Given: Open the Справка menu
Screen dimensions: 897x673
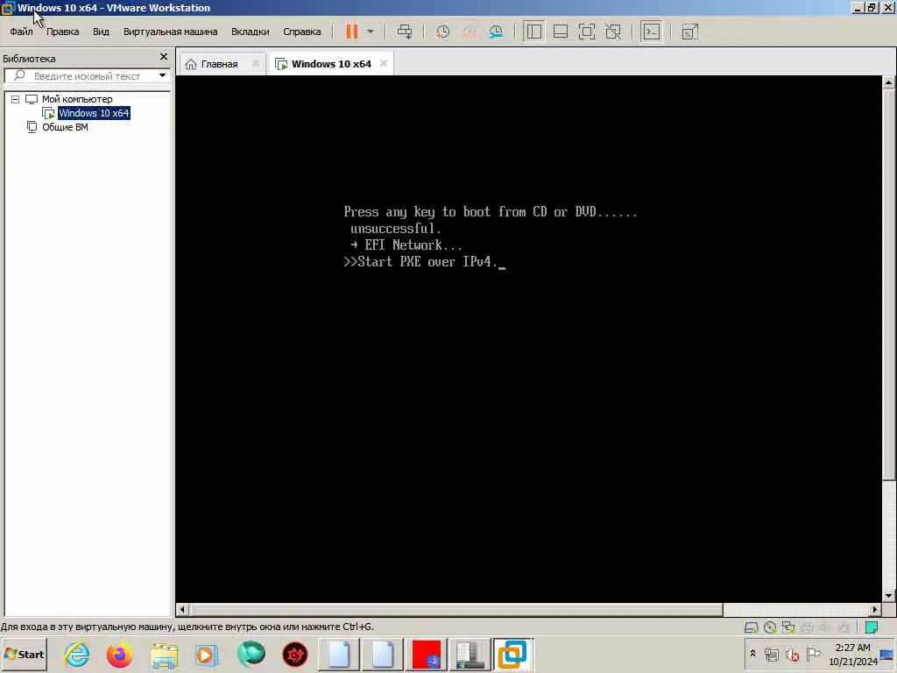Looking at the screenshot, I should pos(302,32).
